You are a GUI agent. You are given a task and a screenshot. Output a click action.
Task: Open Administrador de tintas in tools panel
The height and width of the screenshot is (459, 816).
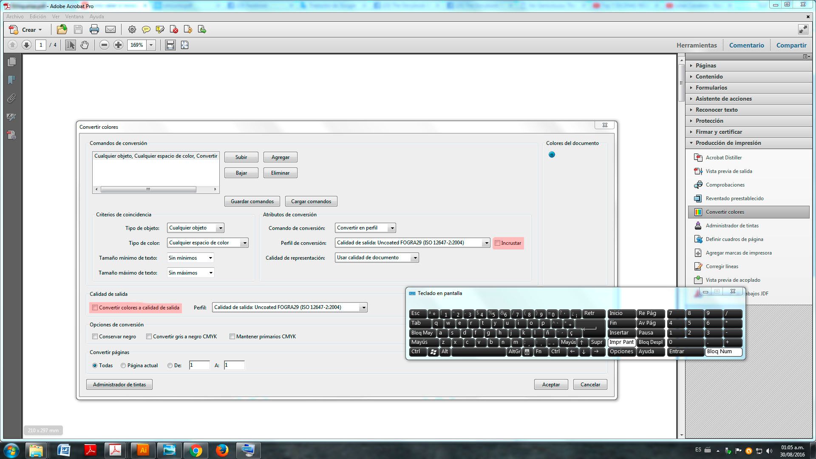[x=732, y=226]
